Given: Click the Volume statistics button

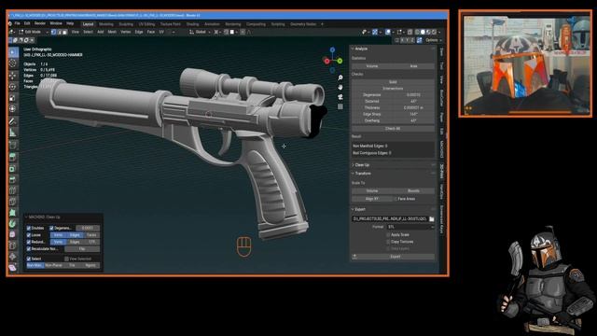Looking at the screenshot, I should pos(372,66).
